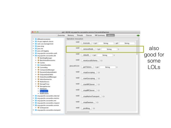
Task: Invoke the joinRing button
Action: (x=87, y=108)
